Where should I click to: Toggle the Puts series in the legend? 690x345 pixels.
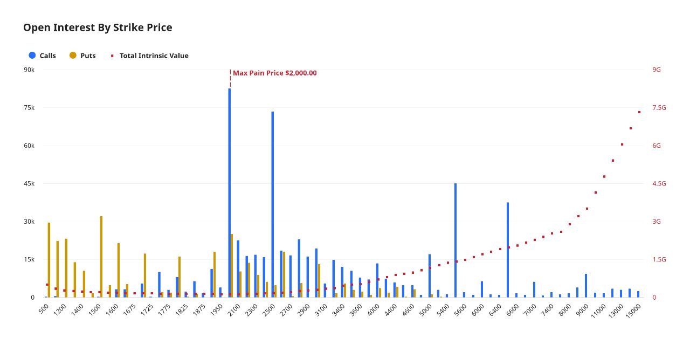coord(82,56)
